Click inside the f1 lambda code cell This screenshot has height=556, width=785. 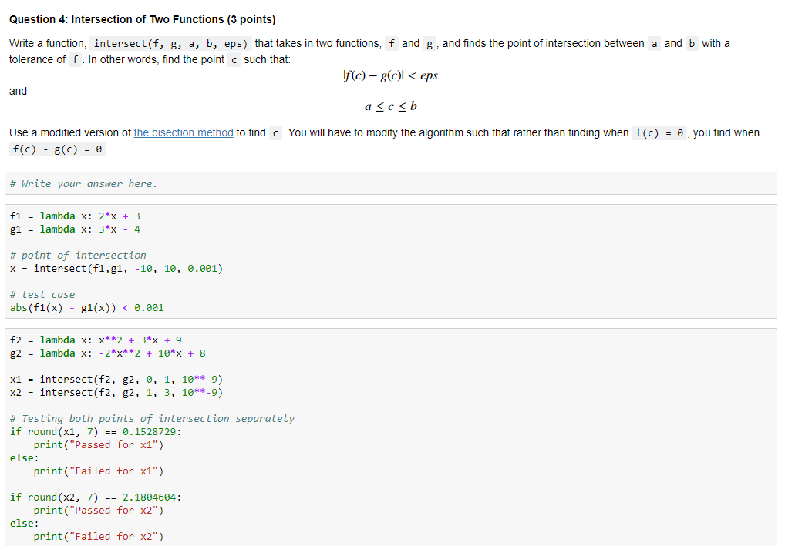coord(75,216)
